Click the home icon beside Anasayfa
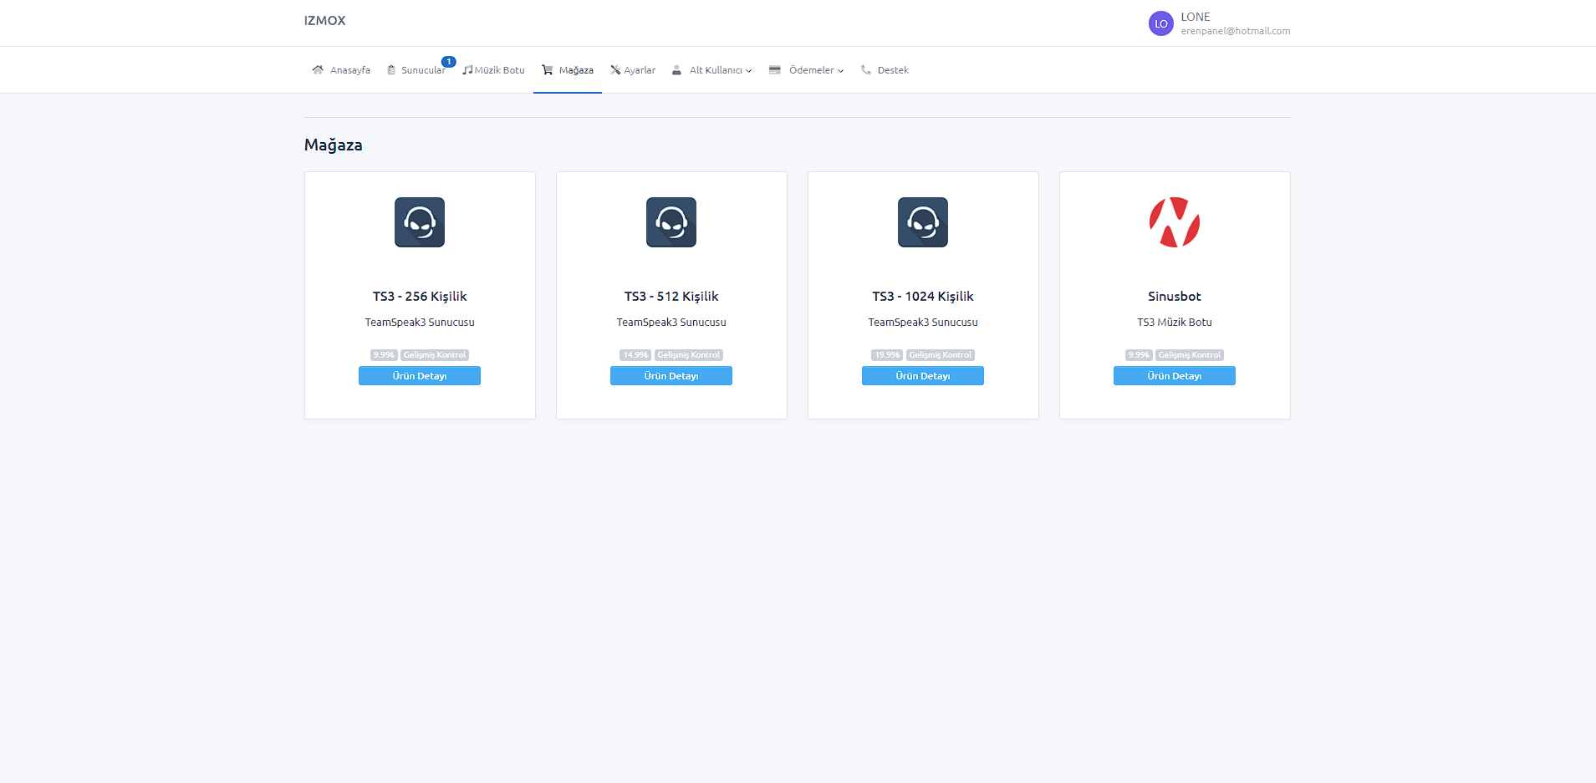Screen dimensions: 1596x783 318,70
